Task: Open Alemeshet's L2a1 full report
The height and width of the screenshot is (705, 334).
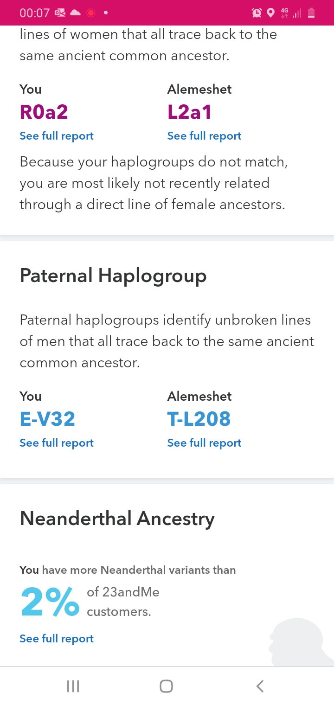Action: [204, 136]
